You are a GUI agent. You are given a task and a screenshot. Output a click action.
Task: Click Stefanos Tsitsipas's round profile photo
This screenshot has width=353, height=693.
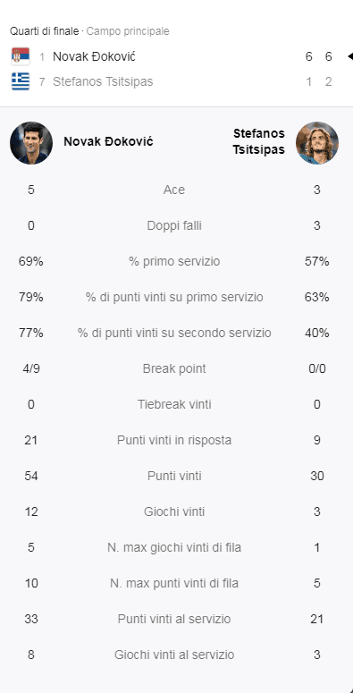pyautogui.click(x=317, y=143)
